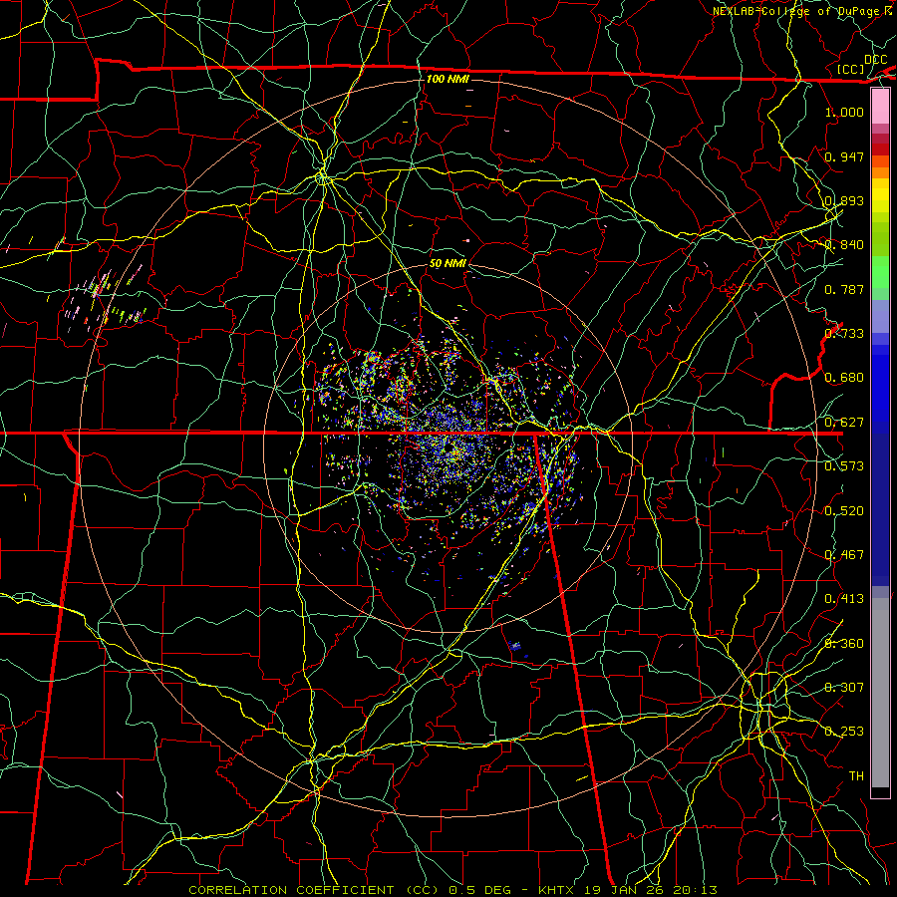Select the 0.413 scale value
Screen dimensions: 897x897
point(844,599)
